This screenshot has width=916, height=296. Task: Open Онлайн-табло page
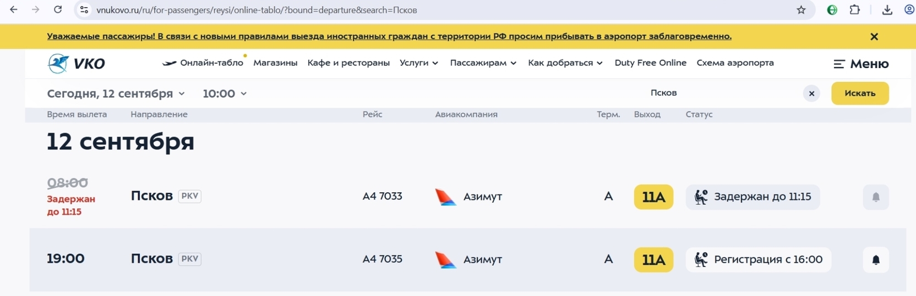203,63
